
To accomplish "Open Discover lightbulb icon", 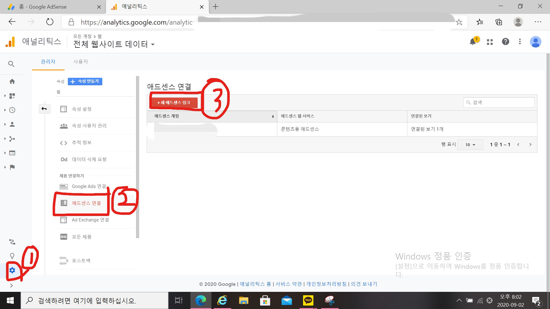I will click(12, 256).
